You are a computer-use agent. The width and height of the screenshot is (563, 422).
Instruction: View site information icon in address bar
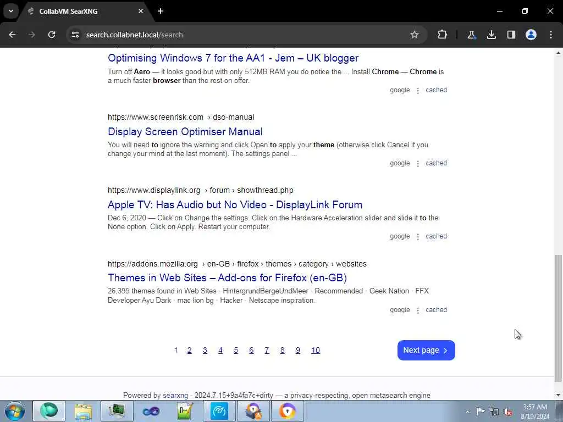point(75,35)
